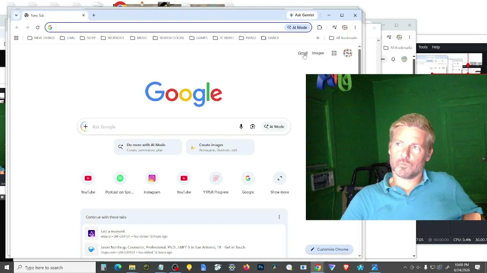Open the Images link
487x273 pixels.
pos(318,53)
